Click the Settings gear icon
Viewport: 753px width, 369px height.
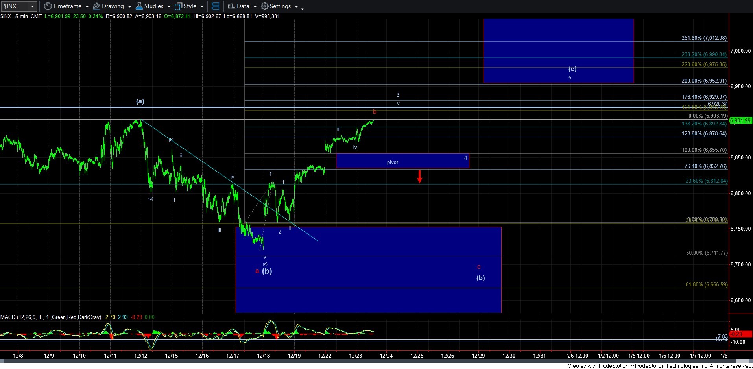click(x=265, y=6)
